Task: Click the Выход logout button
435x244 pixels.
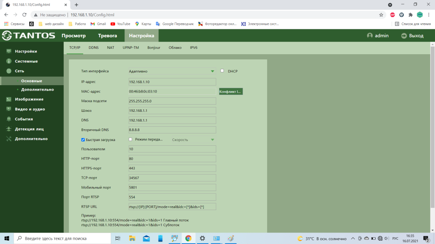Action: (412, 36)
